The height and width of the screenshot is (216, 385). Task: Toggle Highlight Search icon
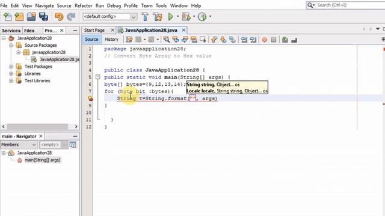pos(194,40)
